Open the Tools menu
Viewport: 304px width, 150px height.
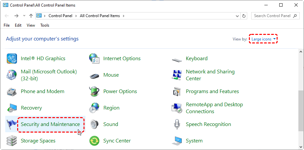click(45, 25)
